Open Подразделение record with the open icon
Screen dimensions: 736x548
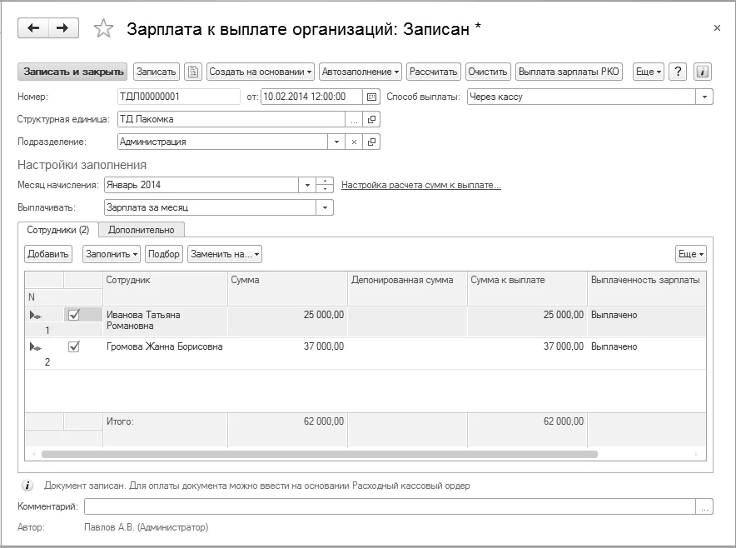pyautogui.click(x=371, y=142)
